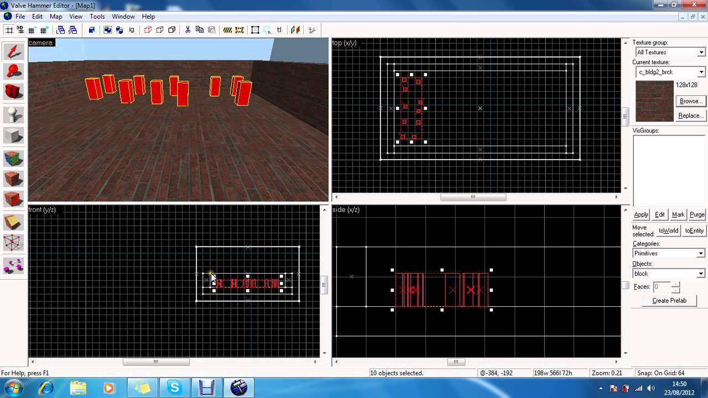Click the front view horizontal scrollbar thumb

pyautogui.click(x=156, y=362)
